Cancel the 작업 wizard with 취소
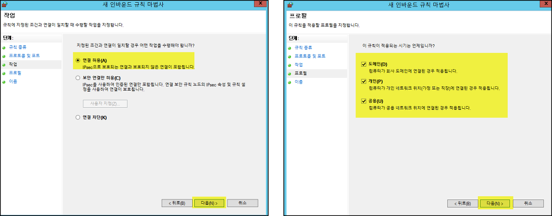 pyautogui.click(x=242, y=203)
